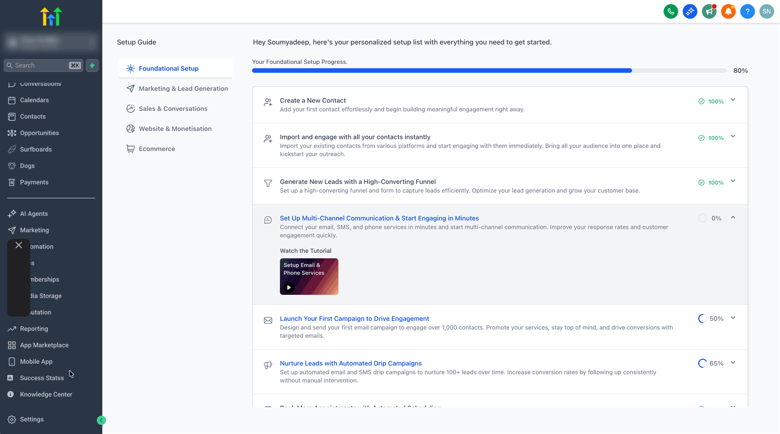Expand the Create a New Contact section
Screen dimensions: 780x434
(733, 100)
